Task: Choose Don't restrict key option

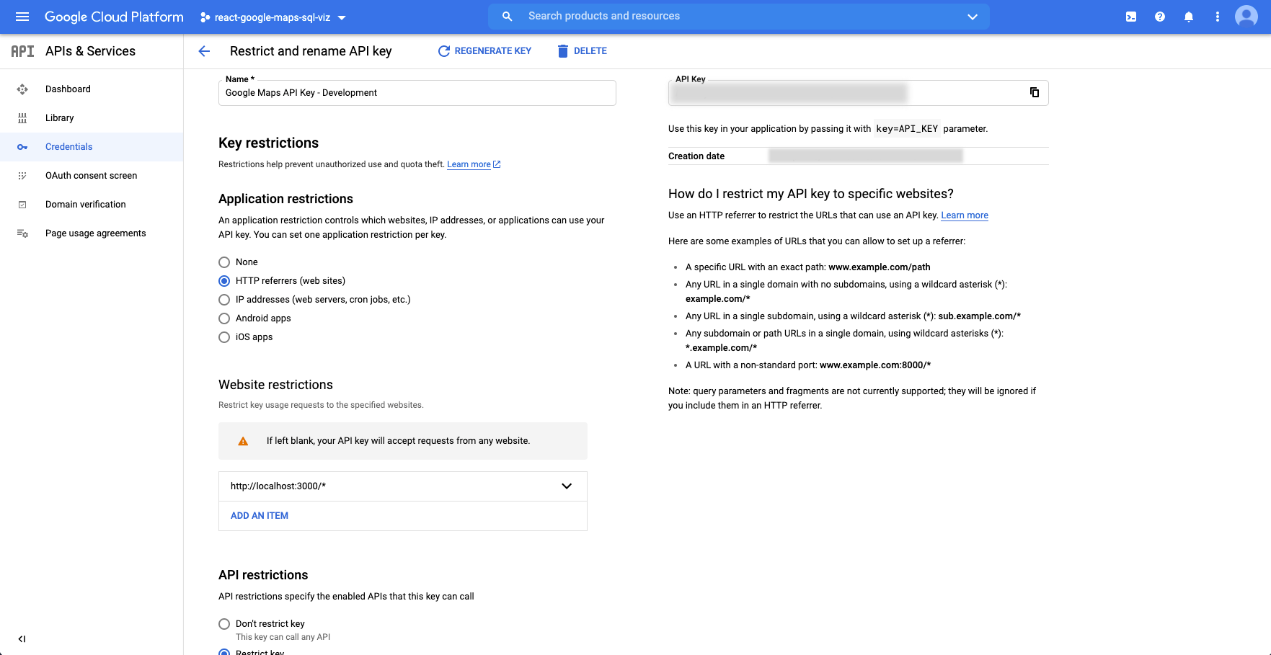Action: click(x=224, y=624)
